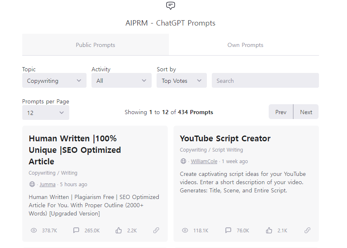This screenshot has width=347, height=248.
Task: Copy link icon on Human Written card
Action: 156,230
